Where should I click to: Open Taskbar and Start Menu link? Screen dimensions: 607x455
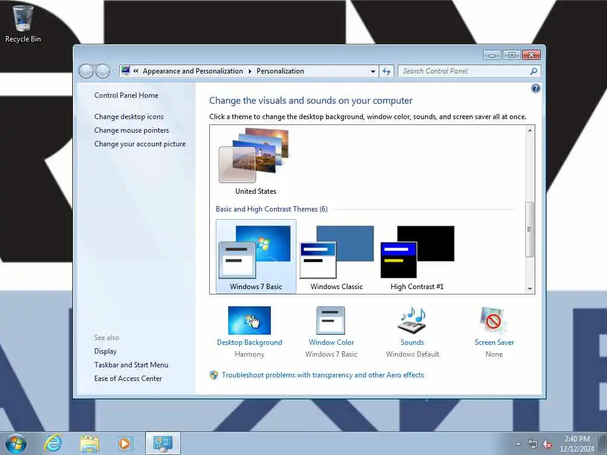[131, 365]
